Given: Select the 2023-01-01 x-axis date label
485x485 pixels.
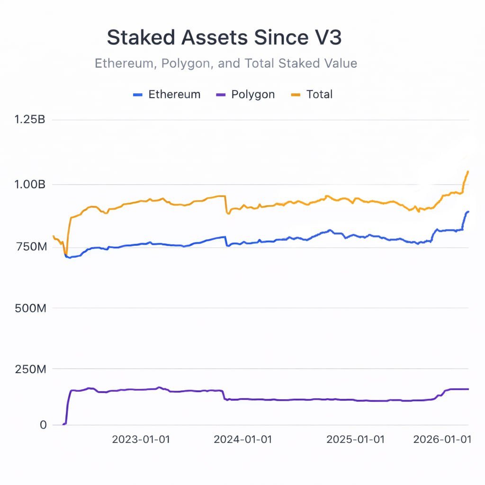Looking at the screenshot, I should (141, 440).
